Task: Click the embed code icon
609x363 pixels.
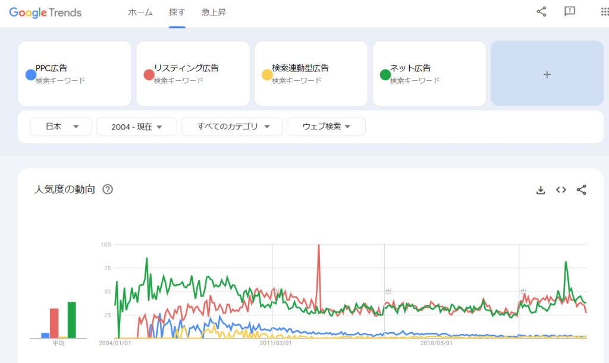Action: (x=561, y=190)
